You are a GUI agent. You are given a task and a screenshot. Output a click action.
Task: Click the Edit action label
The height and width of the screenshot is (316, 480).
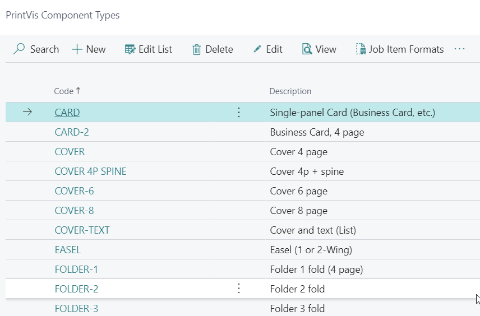pos(274,49)
